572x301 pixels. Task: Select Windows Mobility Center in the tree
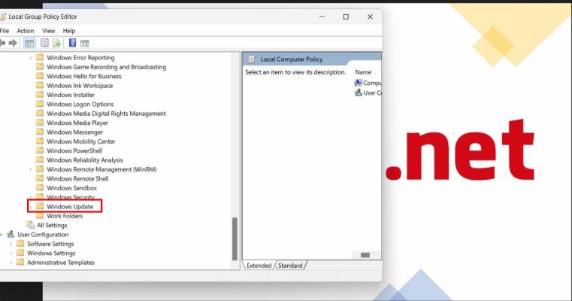click(x=80, y=141)
